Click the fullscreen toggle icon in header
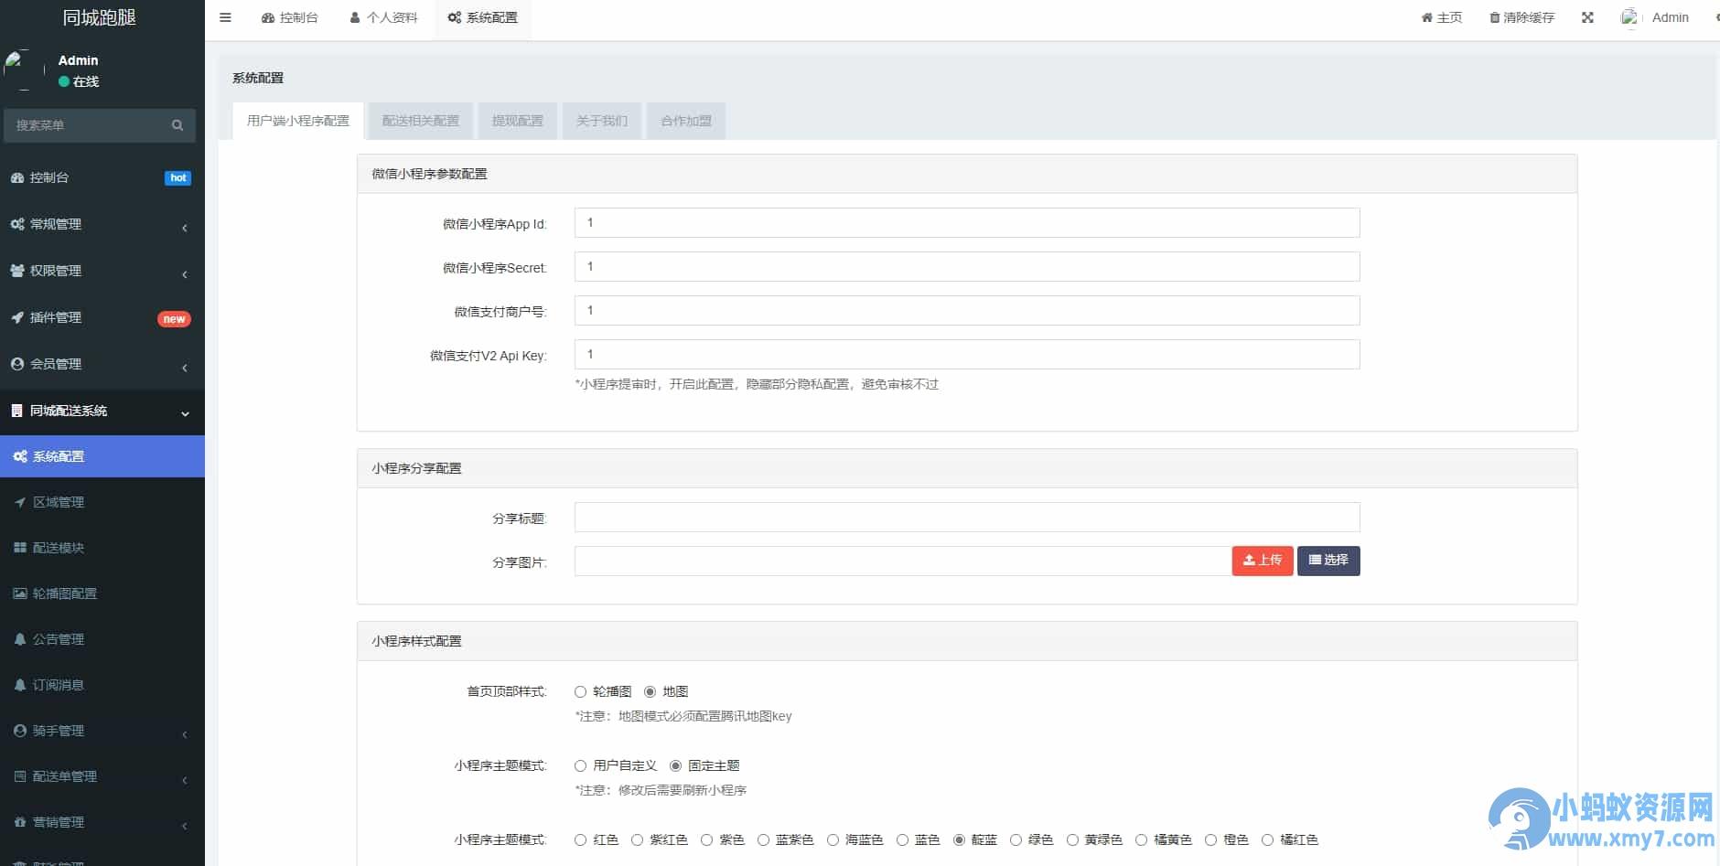The width and height of the screenshot is (1720, 866). 1587,17
